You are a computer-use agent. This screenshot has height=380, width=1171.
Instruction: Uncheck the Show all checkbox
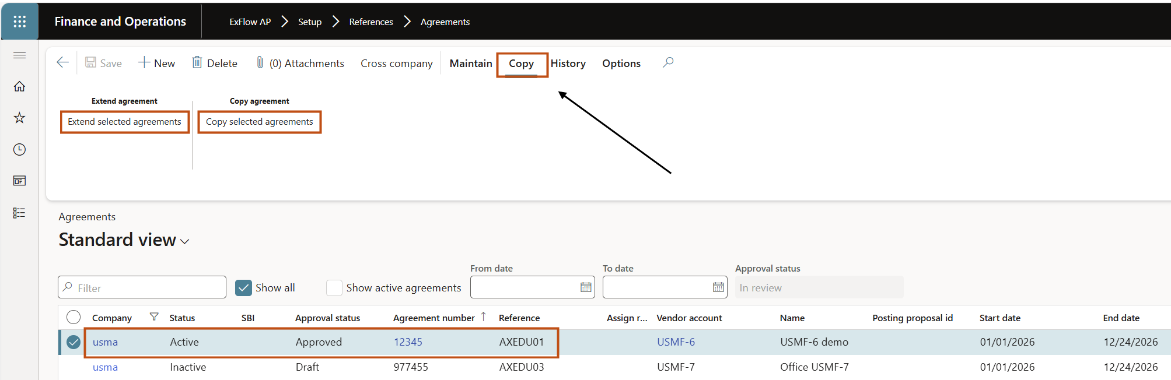pyautogui.click(x=243, y=288)
